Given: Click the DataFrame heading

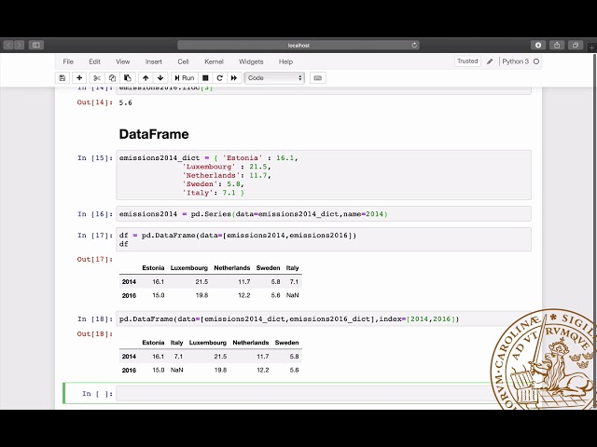Looking at the screenshot, I should (x=154, y=134).
